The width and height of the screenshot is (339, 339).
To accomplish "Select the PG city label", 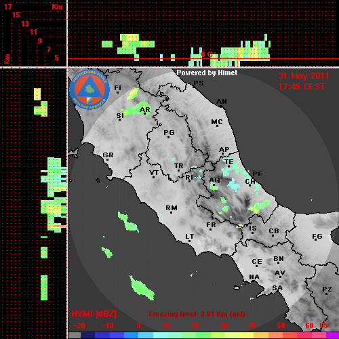I will tap(169, 132).
